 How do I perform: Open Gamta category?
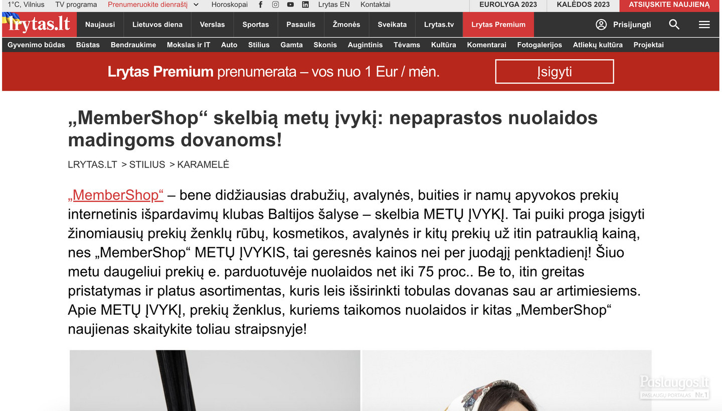pyautogui.click(x=291, y=45)
